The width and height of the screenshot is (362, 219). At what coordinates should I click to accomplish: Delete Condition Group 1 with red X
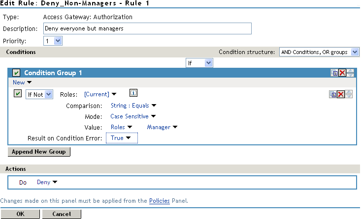(342, 73)
